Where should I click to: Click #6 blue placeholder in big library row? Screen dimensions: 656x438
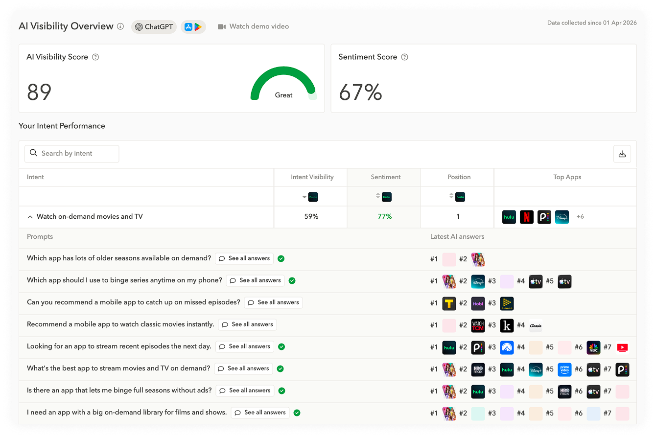tap(593, 414)
